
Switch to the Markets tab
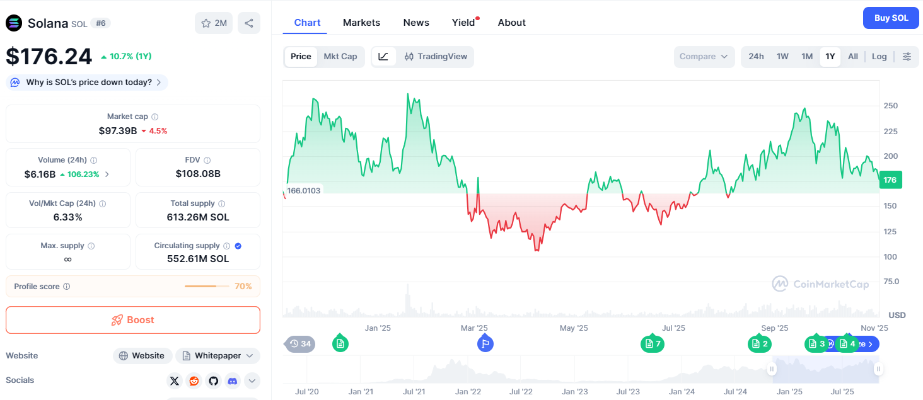[x=361, y=23]
